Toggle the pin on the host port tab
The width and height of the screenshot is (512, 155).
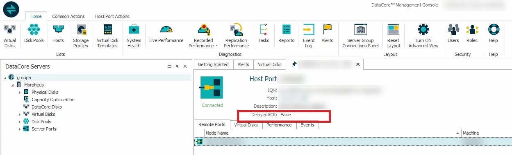click(294, 64)
